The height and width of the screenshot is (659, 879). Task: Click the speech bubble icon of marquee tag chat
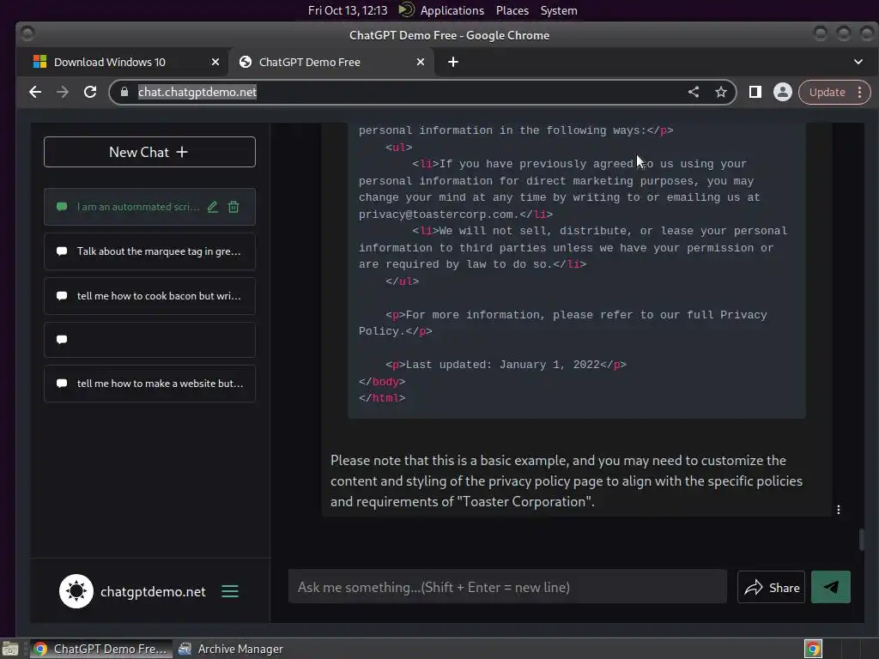[x=62, y=251]
